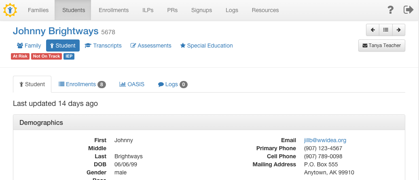
Task: Open the student list icon button
Action: pos(385,30)
